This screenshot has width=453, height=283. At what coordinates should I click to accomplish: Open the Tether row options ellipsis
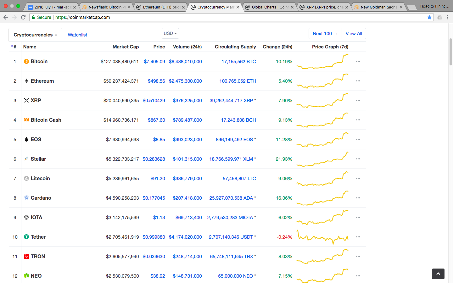pos(358,237)
